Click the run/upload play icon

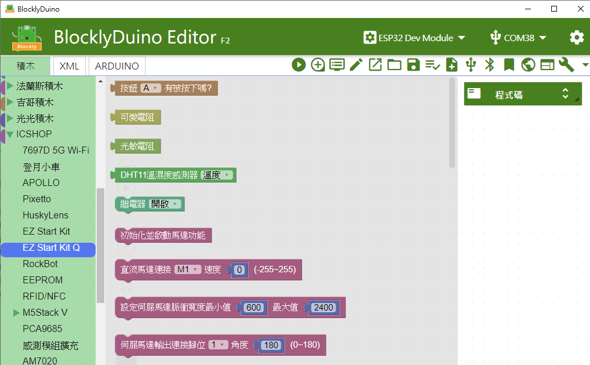pyautogui.click(x=298, y=65)
